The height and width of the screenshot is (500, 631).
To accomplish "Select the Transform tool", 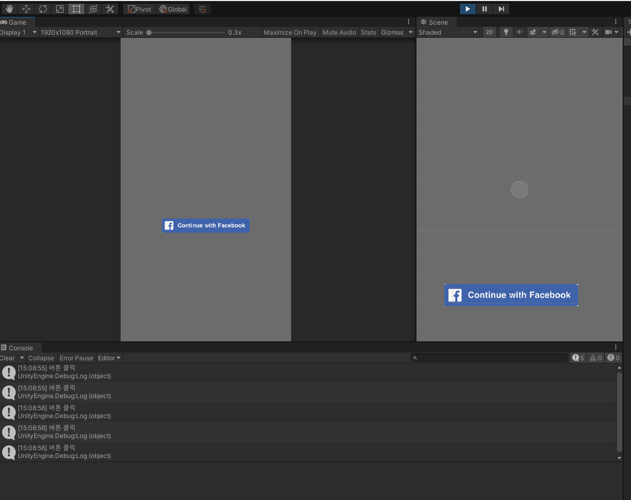I will [93, 9].
